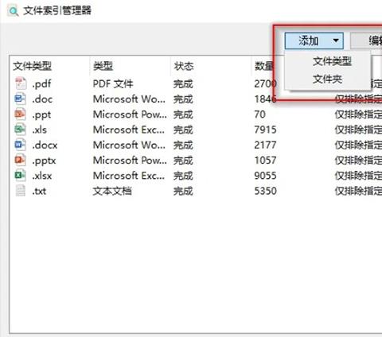
Task: Click the count value 2177
Action: pyautogui.click(x=266, y=145)
